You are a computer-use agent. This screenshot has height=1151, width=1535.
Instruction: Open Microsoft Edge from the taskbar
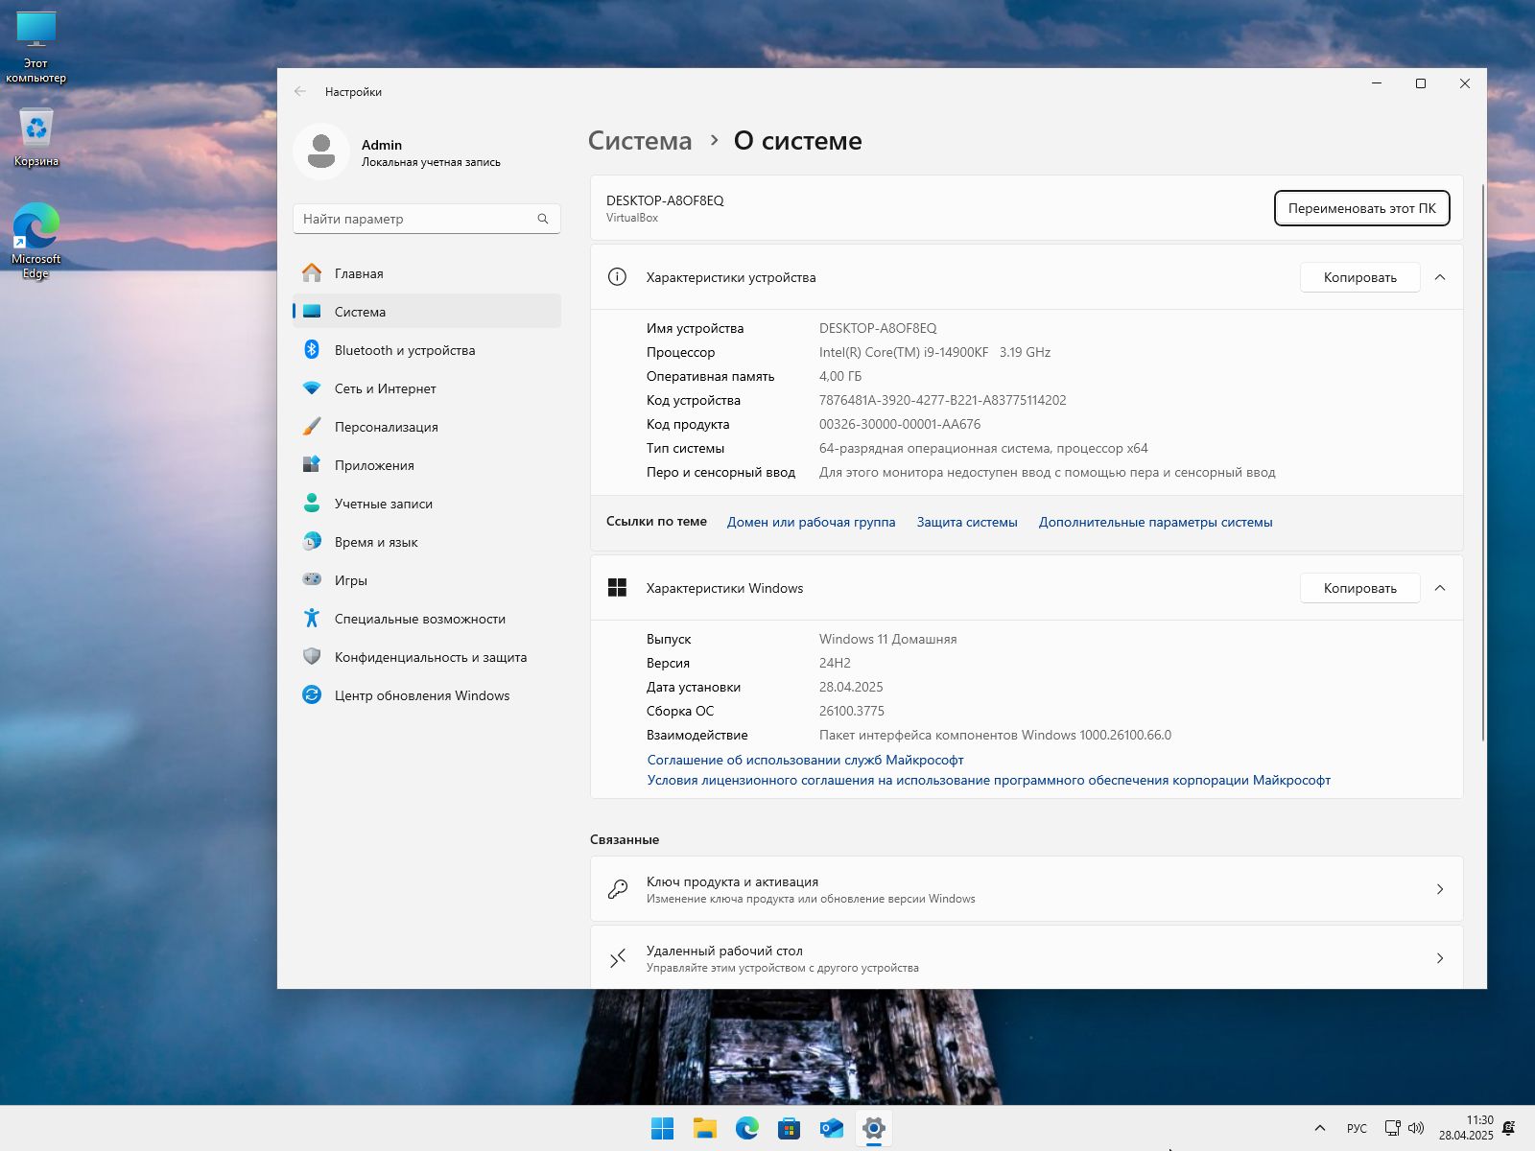(747, 1129)
